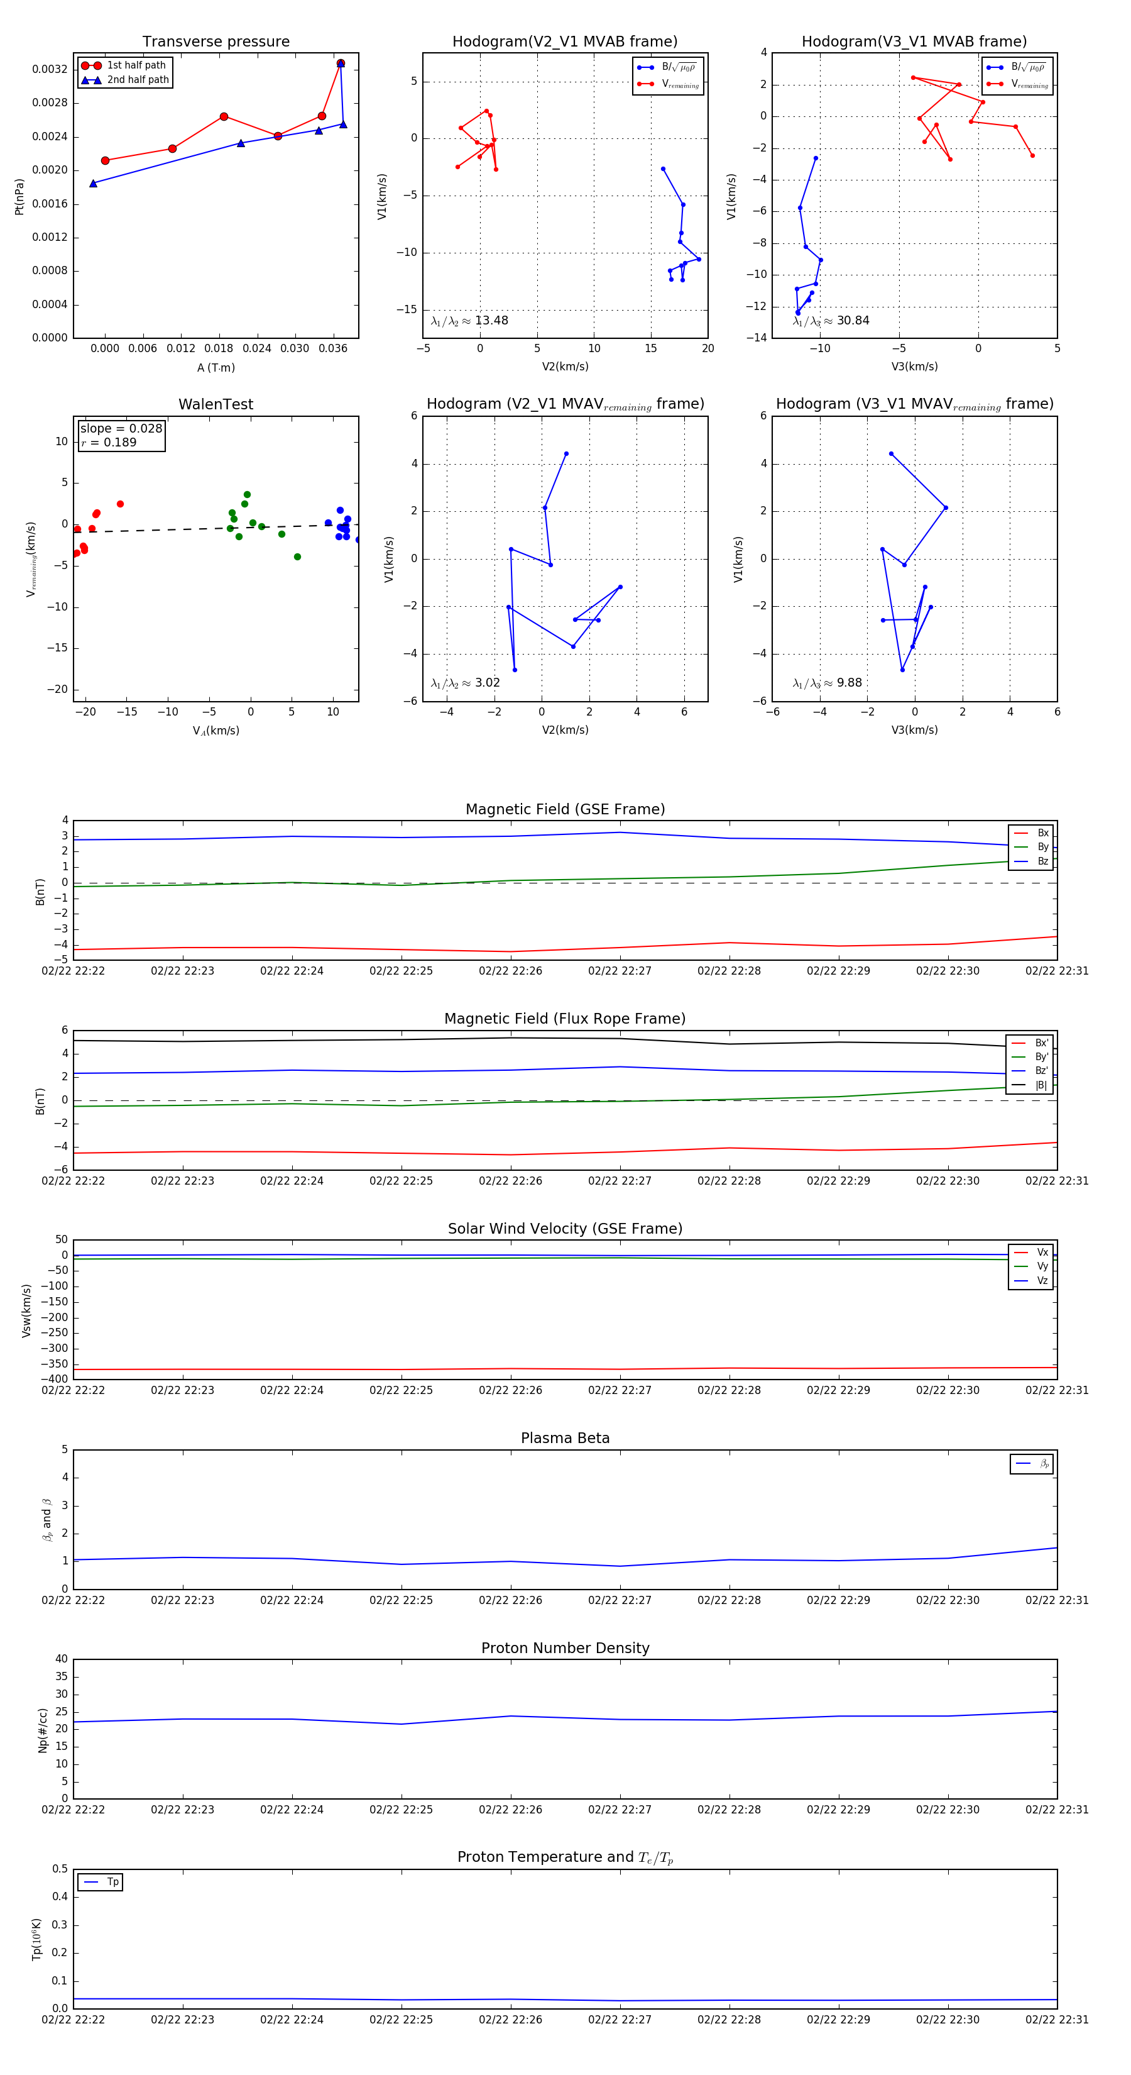Click the "Magnetic Field (Flux Rope Frame)" title

(565, 1019)
